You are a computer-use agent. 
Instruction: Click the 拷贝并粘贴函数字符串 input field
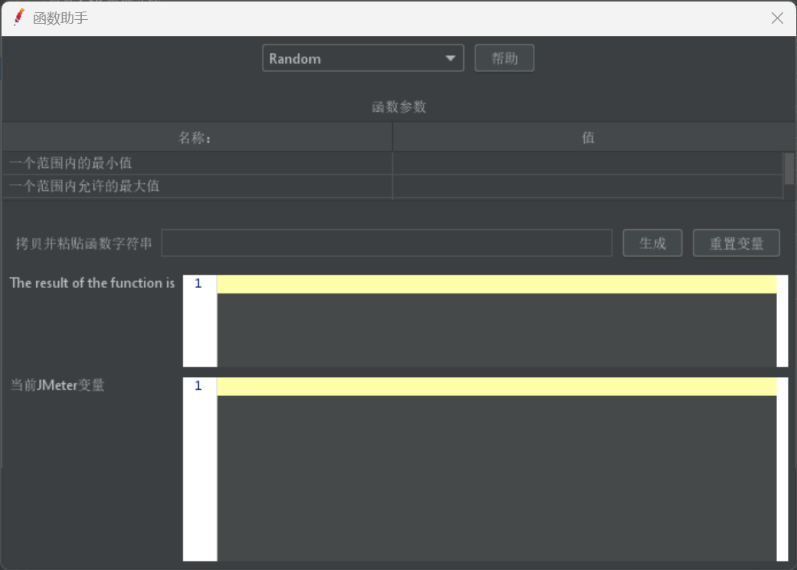click(x=387, y=243)
